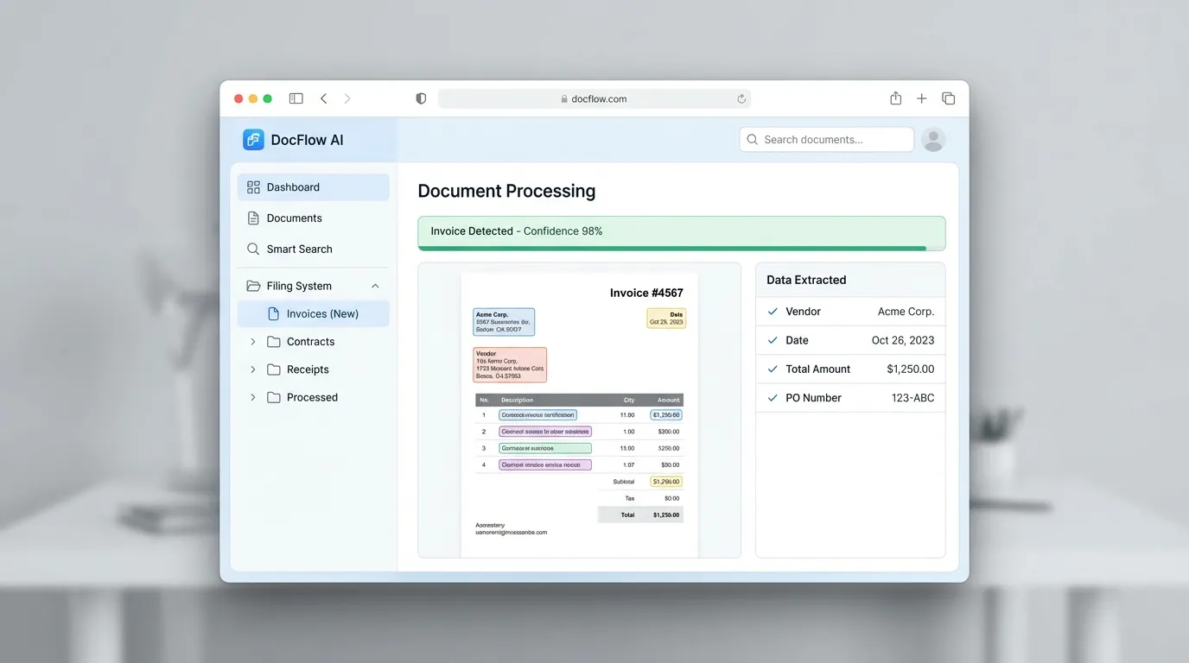Select Invoices (New) in filing tree
The height and width of the screenshot is (663, 1189).
[x=321, y=314]
